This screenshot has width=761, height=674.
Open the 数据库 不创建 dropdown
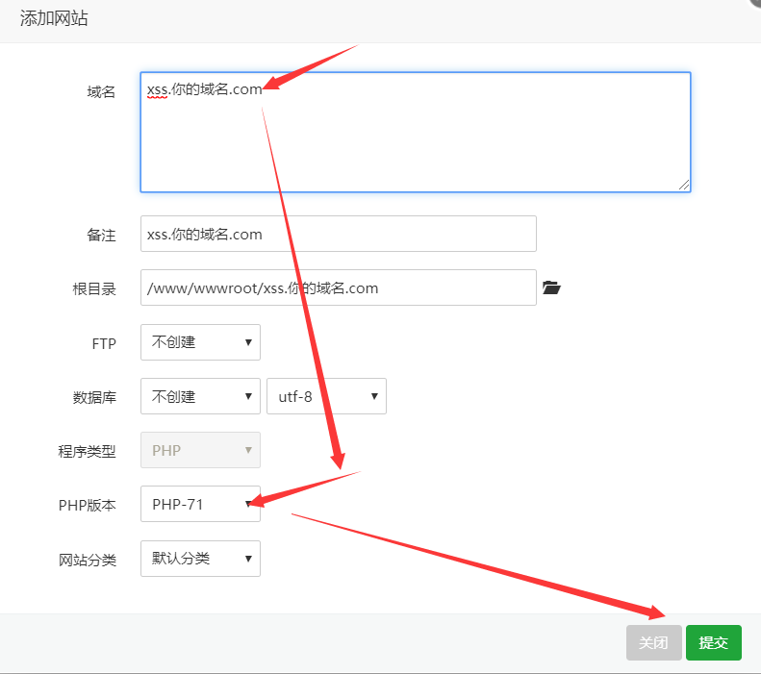coord(200,396)
